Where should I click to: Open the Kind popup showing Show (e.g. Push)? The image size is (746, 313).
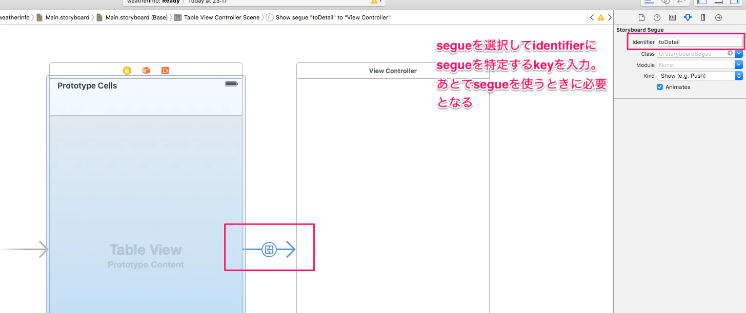pyautogui.click(x=700, y=76)
